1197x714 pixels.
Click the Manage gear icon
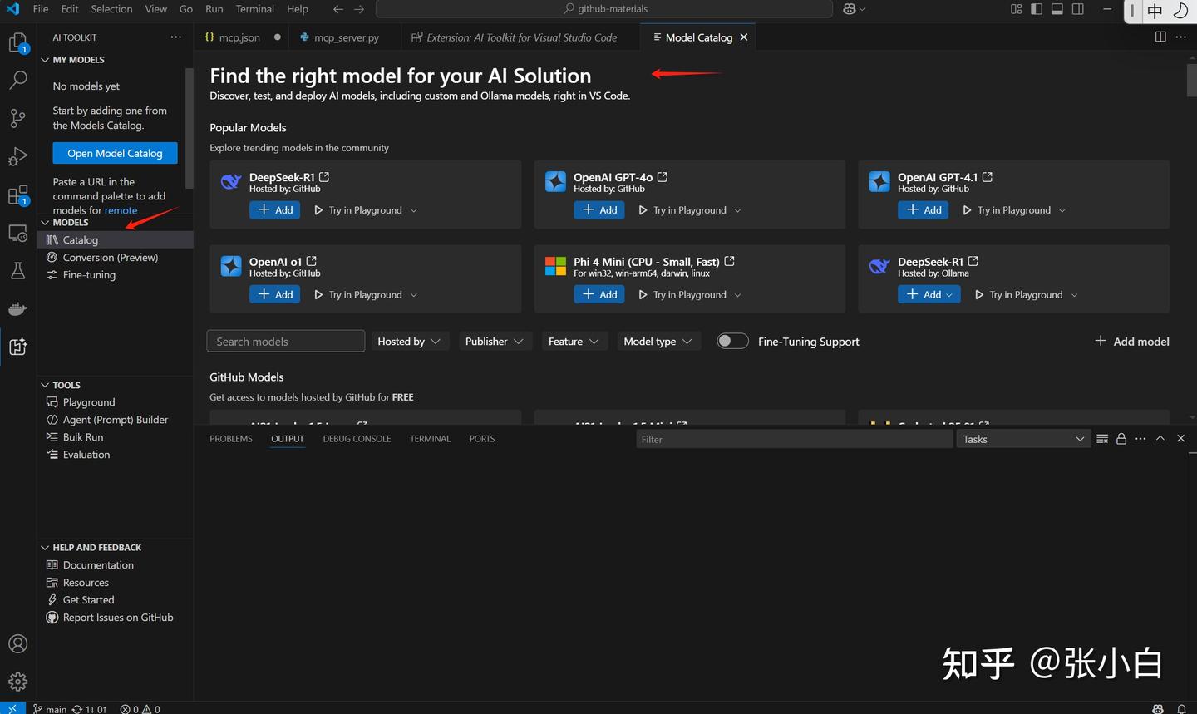[17, 682]
